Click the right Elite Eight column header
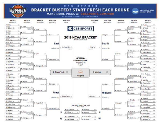The height and width of the screenshot is (124, 161). tap(108, 21)
